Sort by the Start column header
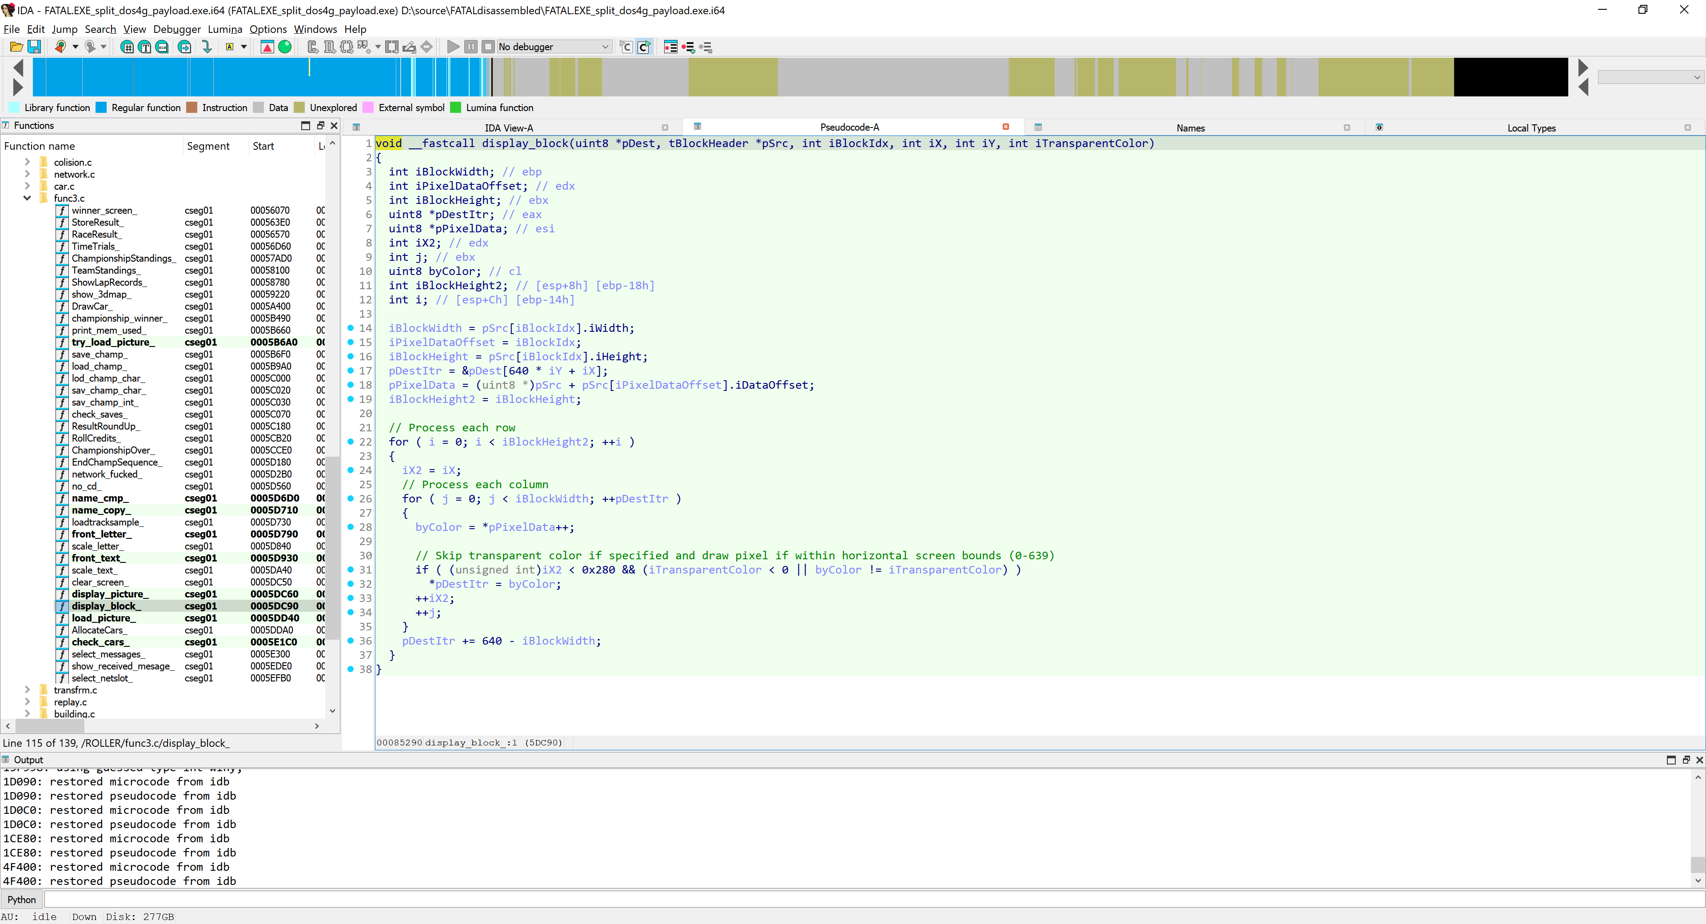This screenshot has width=1706, height=924. [263, 146]
